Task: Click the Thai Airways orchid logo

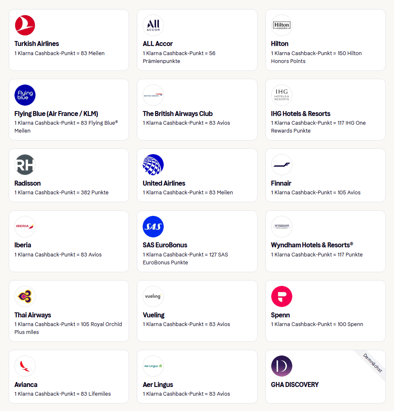Action: pyautogui.click(x=25, y=297)
